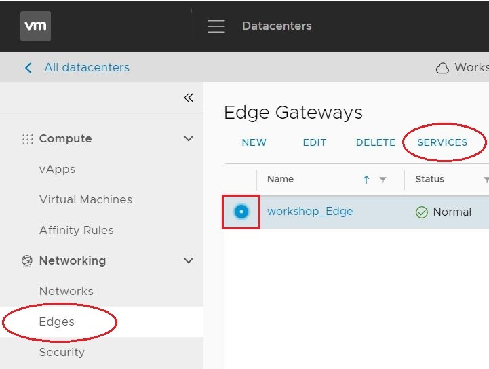
Task: Click the Networking globe icon
Action: pos(27,260)
